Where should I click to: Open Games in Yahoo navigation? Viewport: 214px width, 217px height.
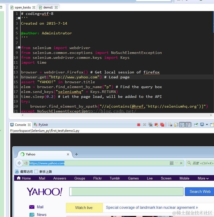click(133, 178)
